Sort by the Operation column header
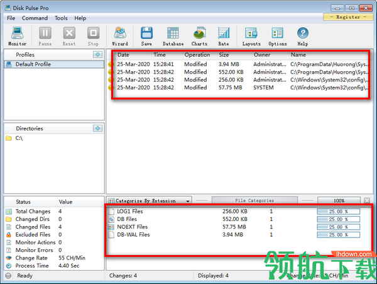The image size is (377, 284). (199, 55)
